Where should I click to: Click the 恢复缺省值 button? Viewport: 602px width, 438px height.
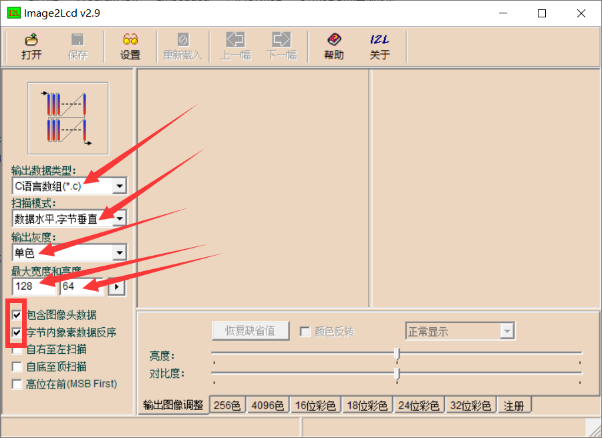(x=250, y=331)
